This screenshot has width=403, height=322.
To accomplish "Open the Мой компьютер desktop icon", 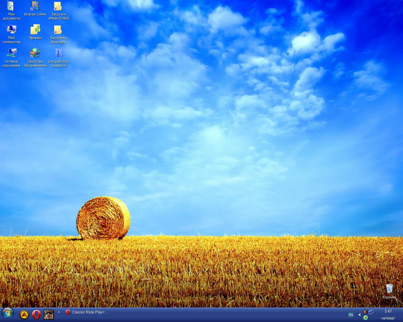I will point(11,34).
